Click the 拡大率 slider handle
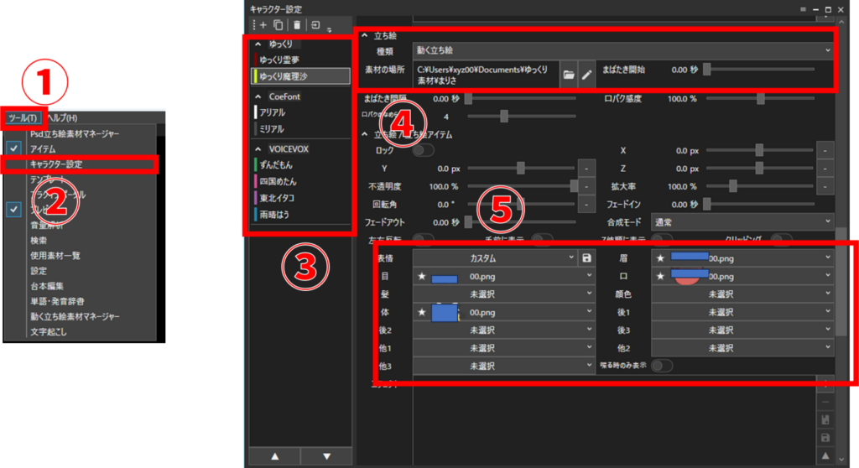859x468 pixels. [732, 186]
